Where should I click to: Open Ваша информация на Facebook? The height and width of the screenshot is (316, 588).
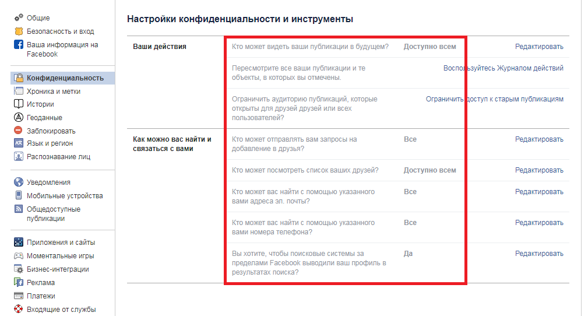pos(62,49)
